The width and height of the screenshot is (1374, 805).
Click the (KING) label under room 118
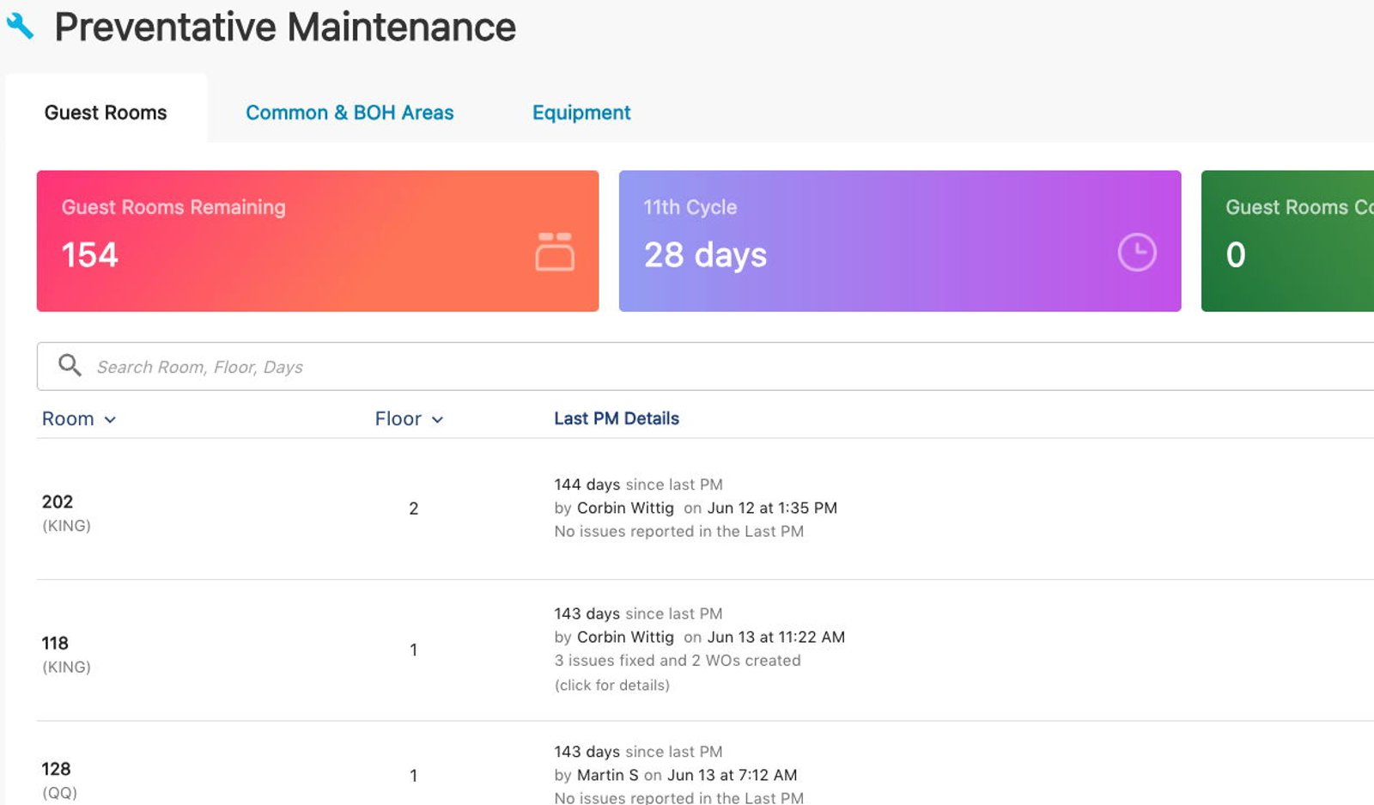click(66, 667)
